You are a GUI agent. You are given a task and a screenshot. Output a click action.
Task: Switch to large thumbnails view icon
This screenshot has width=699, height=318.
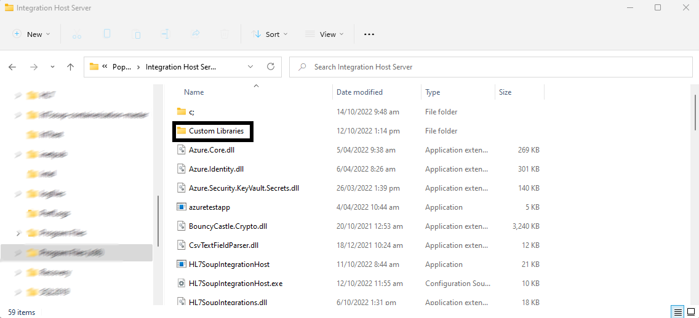[x=691, y=311]
